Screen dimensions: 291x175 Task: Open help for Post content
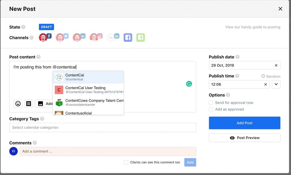click(x=38, y=57)
